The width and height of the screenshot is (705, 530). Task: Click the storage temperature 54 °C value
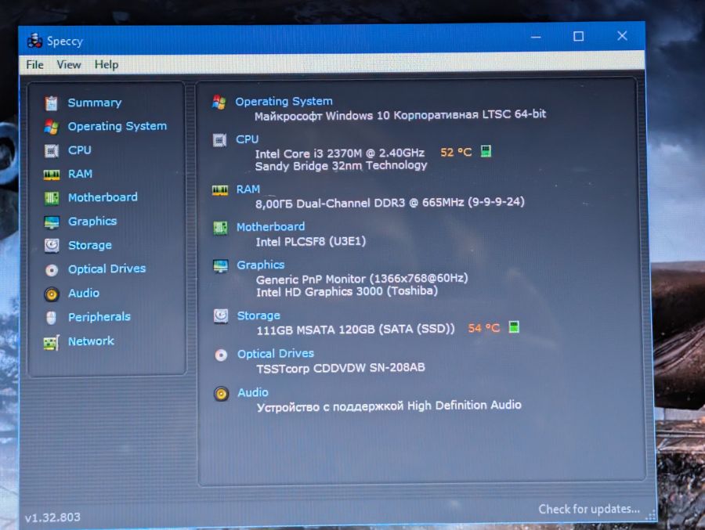pyautogui.click(x=484, y=328)
